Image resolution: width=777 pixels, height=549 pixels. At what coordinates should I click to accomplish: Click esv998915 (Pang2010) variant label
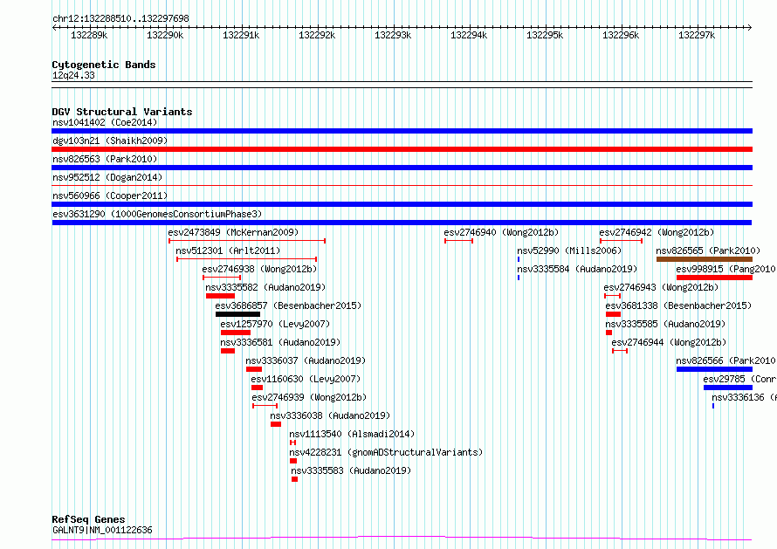pos(726,269)
